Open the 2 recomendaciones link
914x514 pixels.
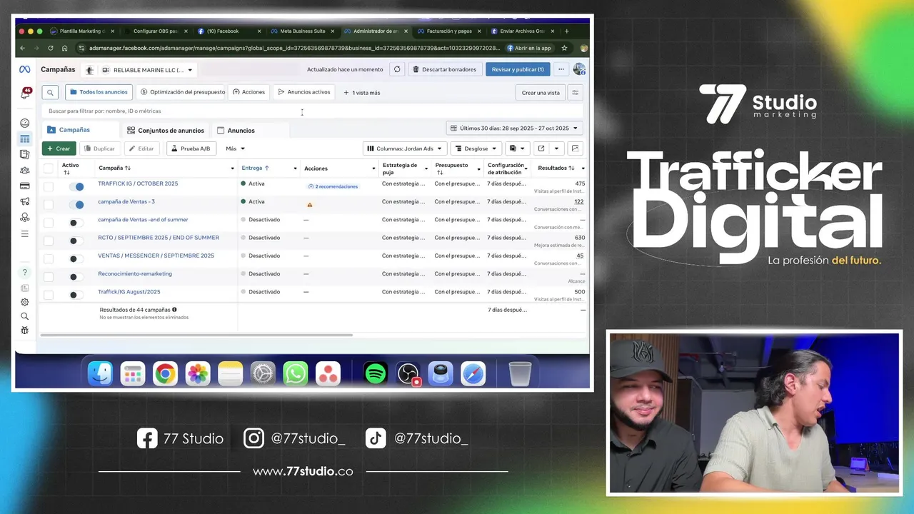[x=333, y=186]
